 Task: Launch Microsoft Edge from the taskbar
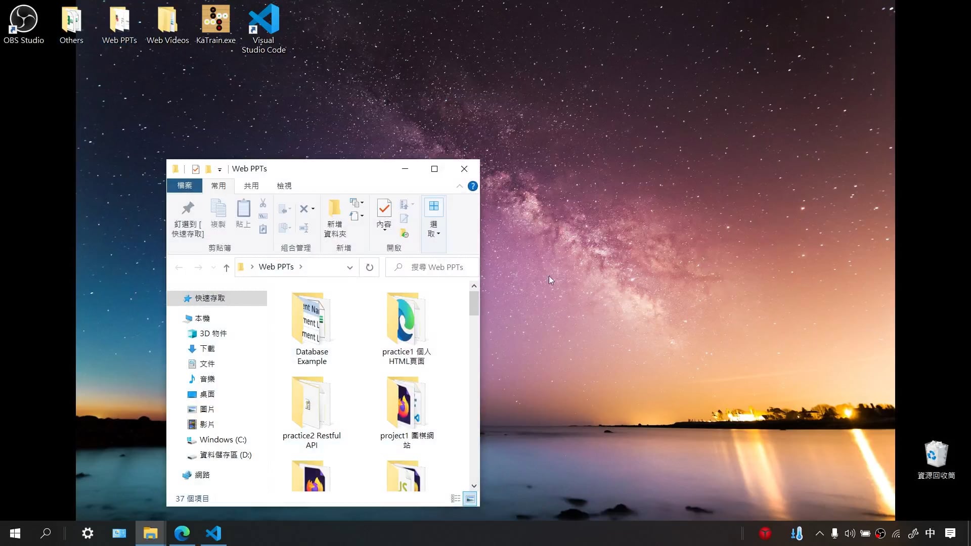point(182,533)
